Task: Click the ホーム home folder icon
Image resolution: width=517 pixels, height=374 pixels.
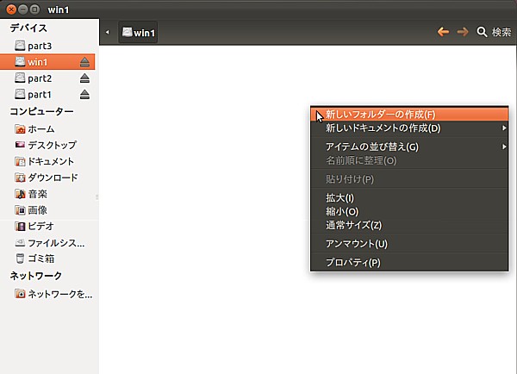Action: coord(20,129)
